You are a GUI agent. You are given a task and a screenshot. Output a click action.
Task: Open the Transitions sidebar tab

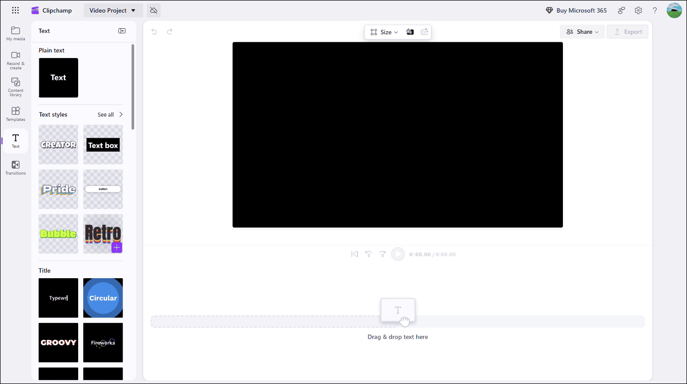point(16,168)
